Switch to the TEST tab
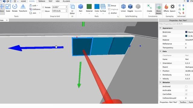Viewport: 193px width, 108px height. (50, 1)
